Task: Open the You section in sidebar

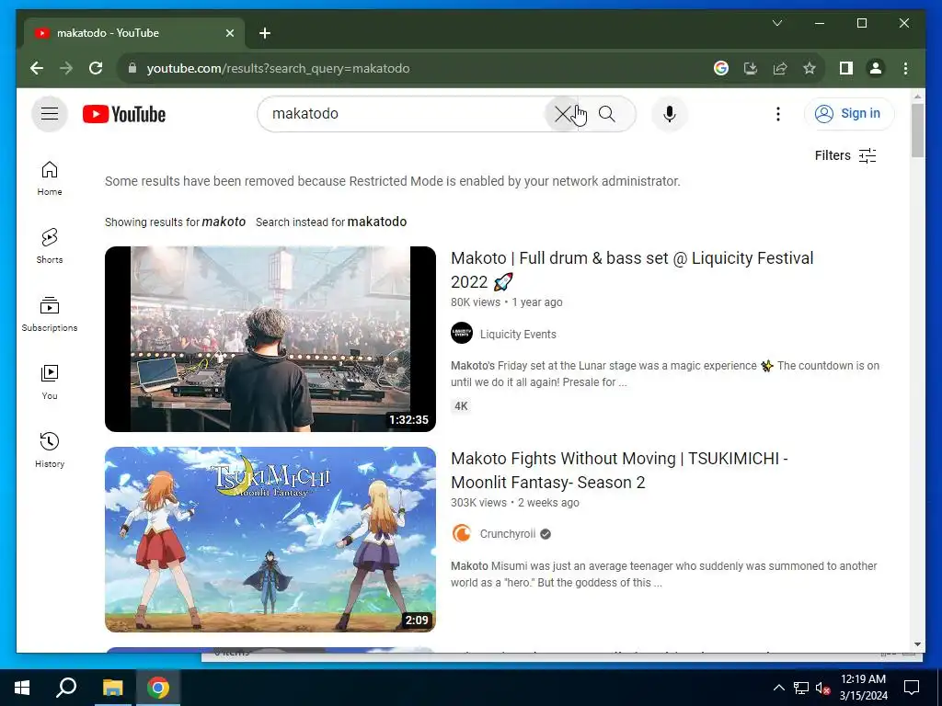Action: tap(50, 382)
